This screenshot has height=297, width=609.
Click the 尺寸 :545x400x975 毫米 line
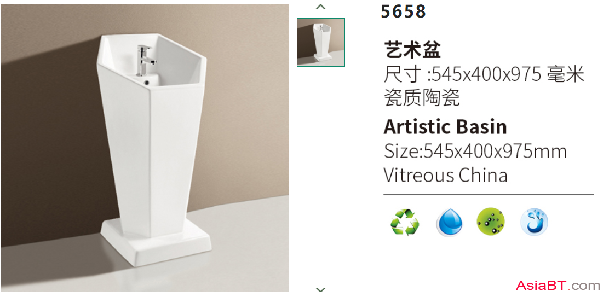pyautogui.click(x=484, y=74)
